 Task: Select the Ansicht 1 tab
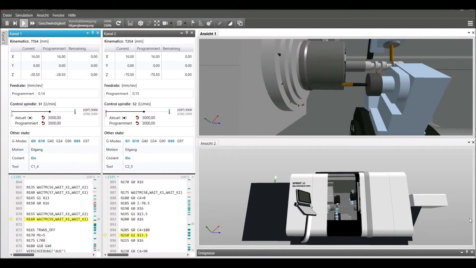(208, 33)
